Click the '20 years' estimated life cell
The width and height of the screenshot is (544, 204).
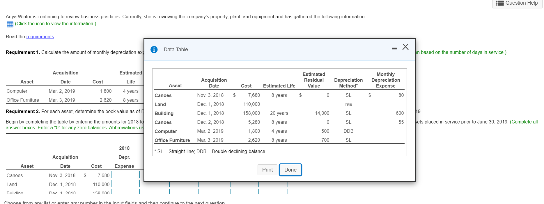click(x=279, y=113)
